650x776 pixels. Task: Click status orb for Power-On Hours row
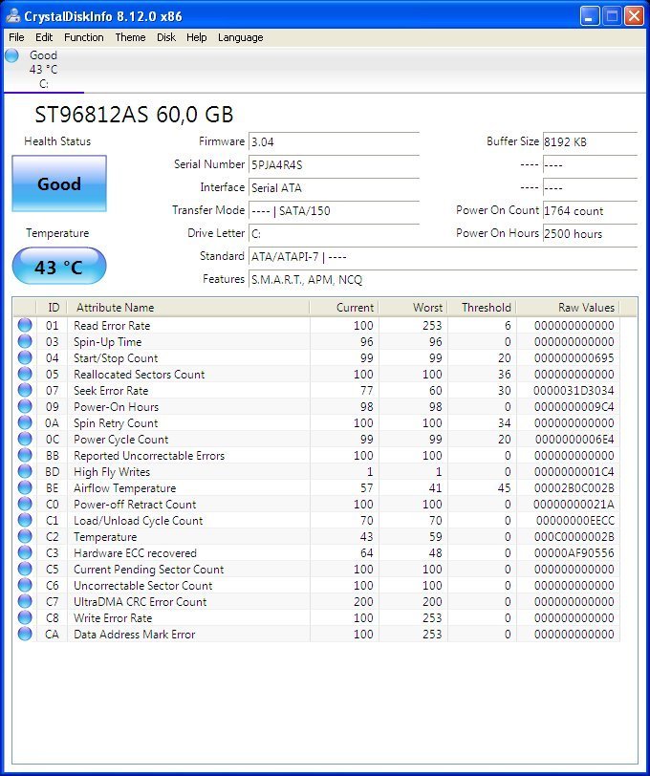25,407
